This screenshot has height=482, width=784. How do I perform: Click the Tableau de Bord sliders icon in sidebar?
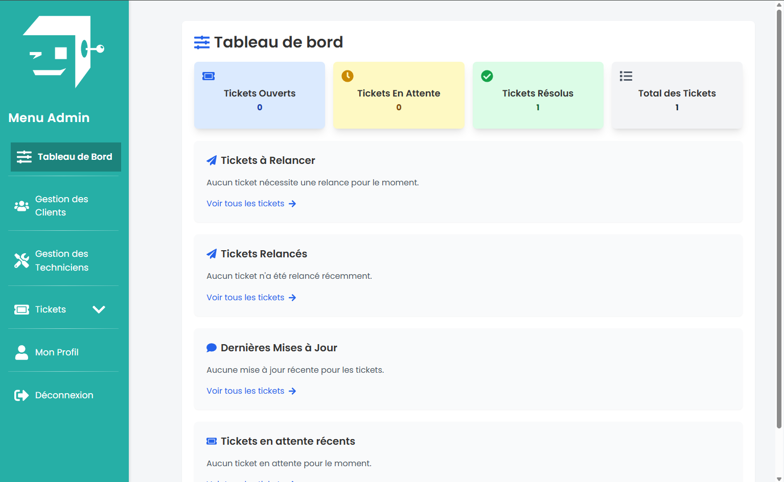coord(24,157)
